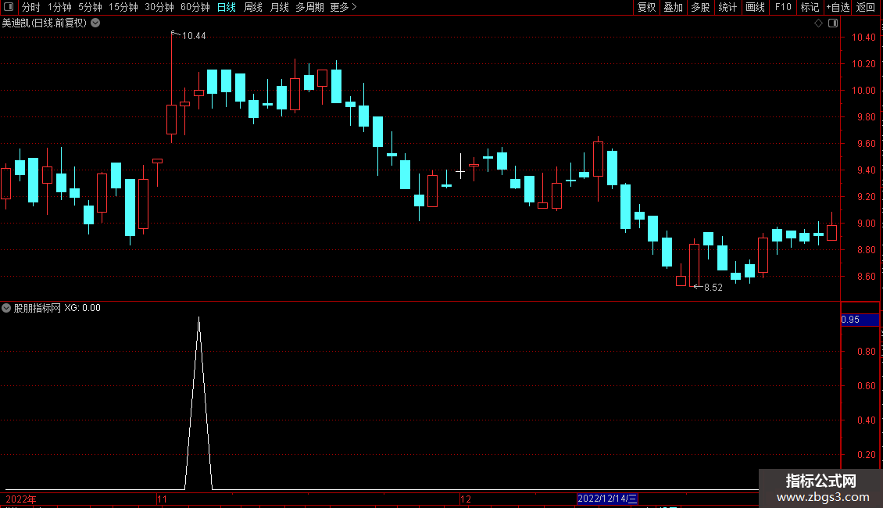The height and width of the screenshot is (508, 883).
Task: Click the XG: 0.00 indicator value
Action: point(82,308)
